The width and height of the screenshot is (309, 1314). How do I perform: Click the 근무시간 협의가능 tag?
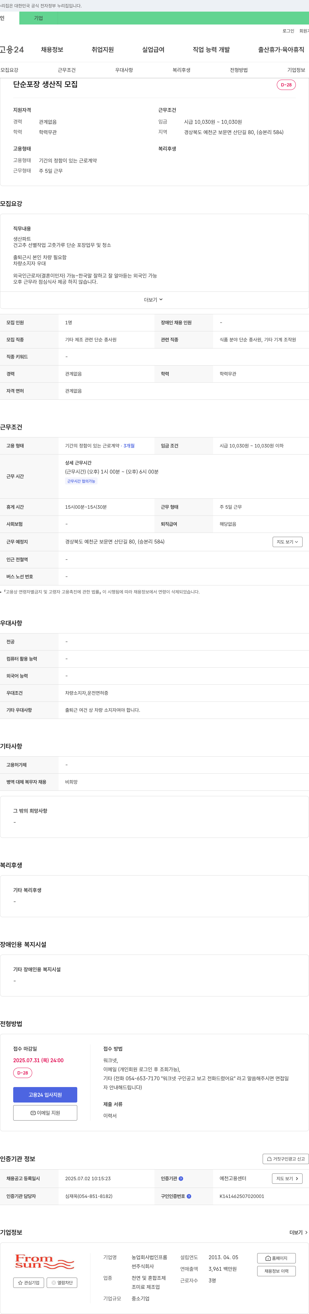(81, 481)
